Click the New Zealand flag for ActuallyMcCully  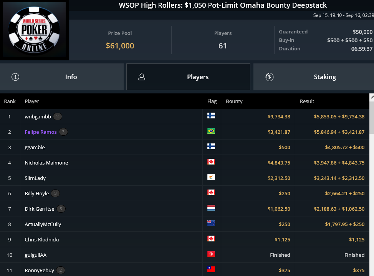pyautogui.click(x=211, y=223)
